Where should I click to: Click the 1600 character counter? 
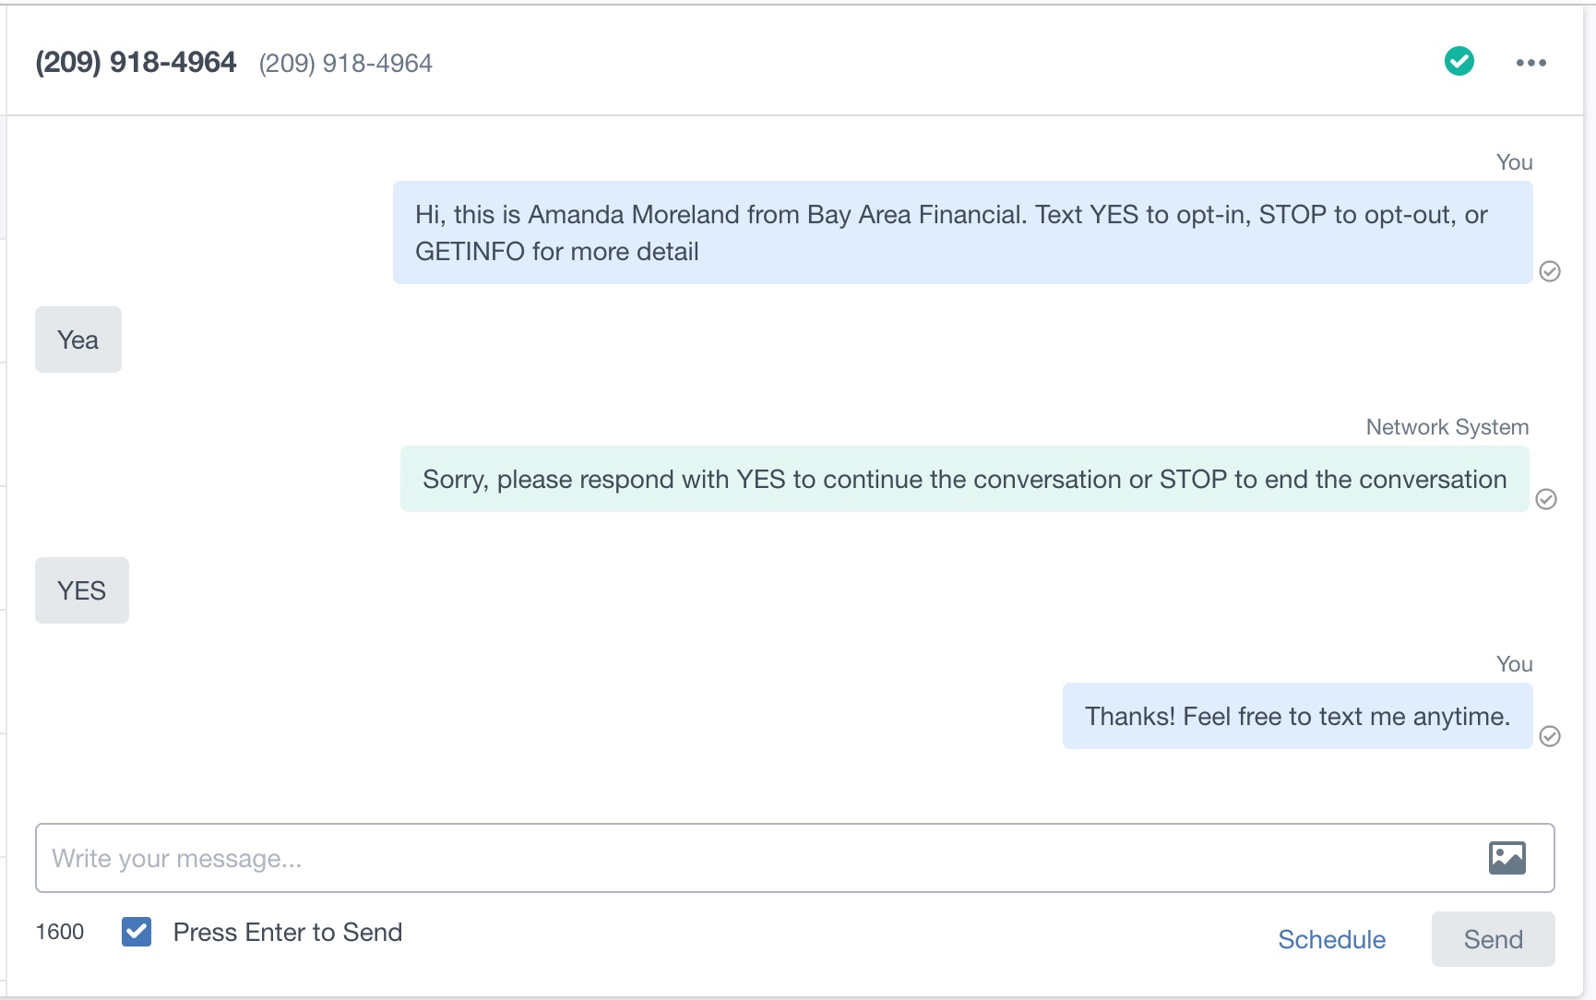pyautogui.click(x=60, y=932)
